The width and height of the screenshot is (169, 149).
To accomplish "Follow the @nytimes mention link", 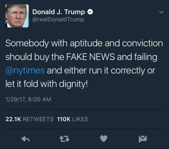I will tap(25, 71).
